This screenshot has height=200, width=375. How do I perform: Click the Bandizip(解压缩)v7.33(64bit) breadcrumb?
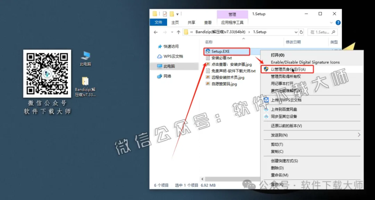220,32
